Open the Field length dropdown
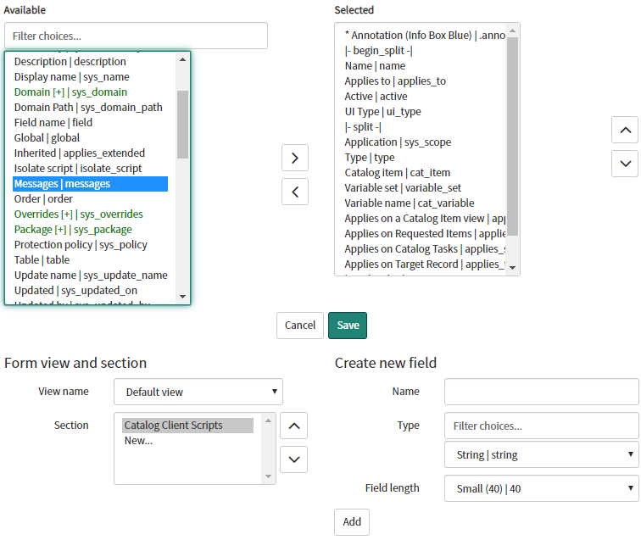The width and height of the screenshot is (641, 540). coord(541,487)
